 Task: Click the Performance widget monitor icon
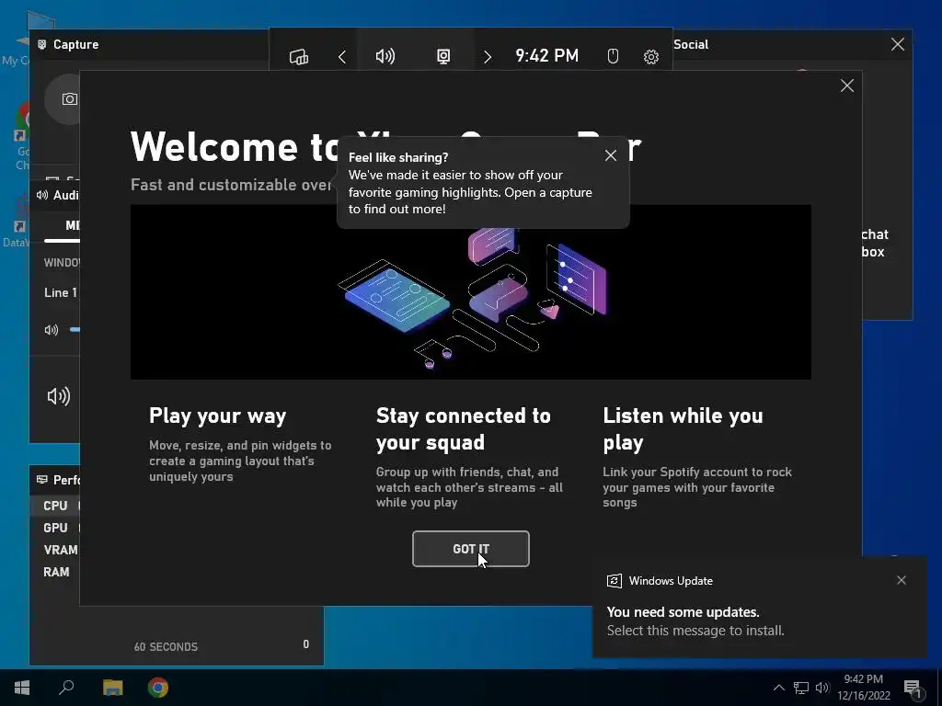pyautogui.click(x=42, y=479)
